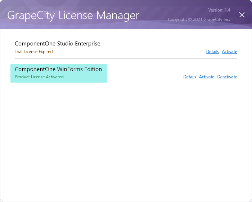Image resolution: width=252 pixels, height=202 pixels.
Task: Deactivate ComponentOne WinForms Edition license
Action: pos(227,77)
